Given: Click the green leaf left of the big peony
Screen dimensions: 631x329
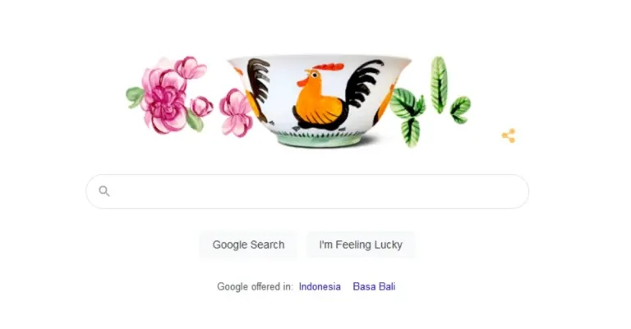Looking at the screenshot, I should 135,97.
